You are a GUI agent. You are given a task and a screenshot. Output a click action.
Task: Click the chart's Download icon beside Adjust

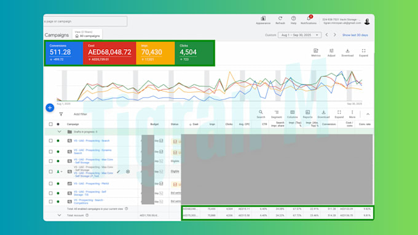[347, 51]
